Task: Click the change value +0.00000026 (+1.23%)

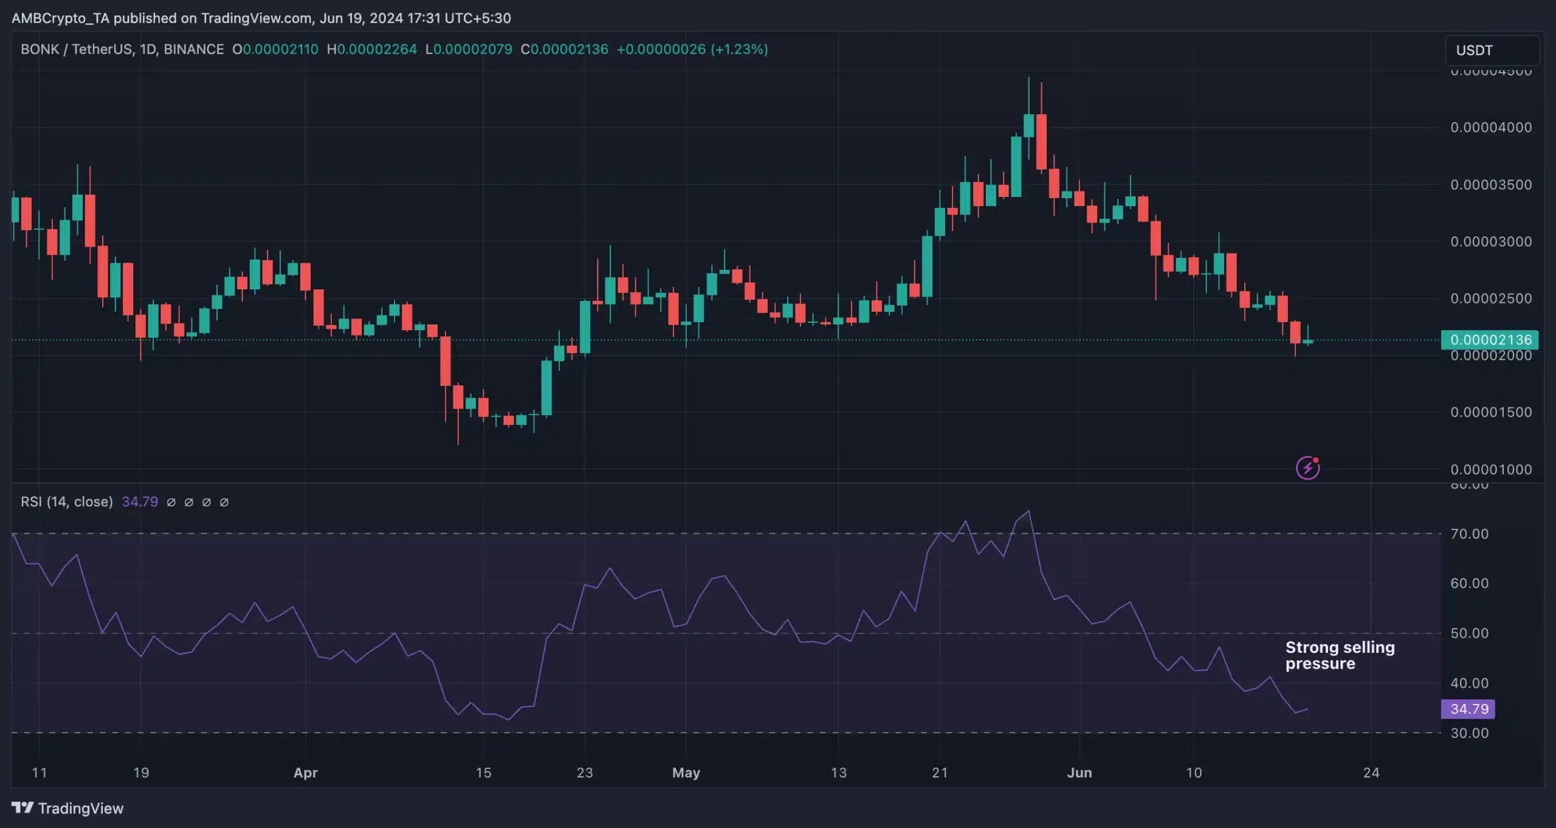Action: tap(692, 49)
